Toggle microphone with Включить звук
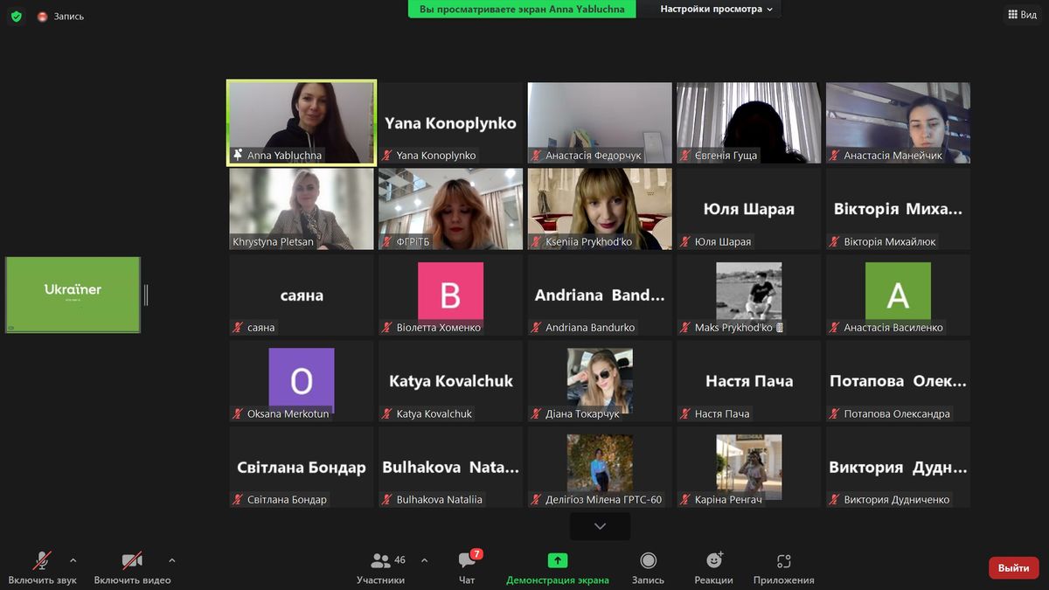Viewport: 1049px width, 590px height. click(42, 567)
